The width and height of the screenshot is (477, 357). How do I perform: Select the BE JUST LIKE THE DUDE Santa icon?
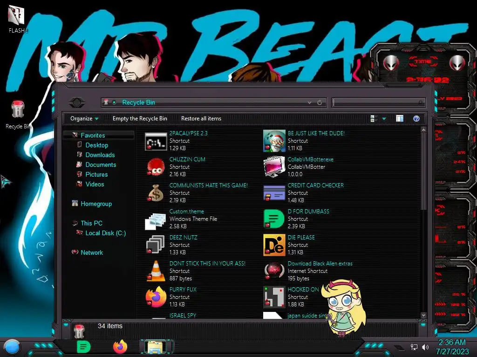tap(274, 141)
